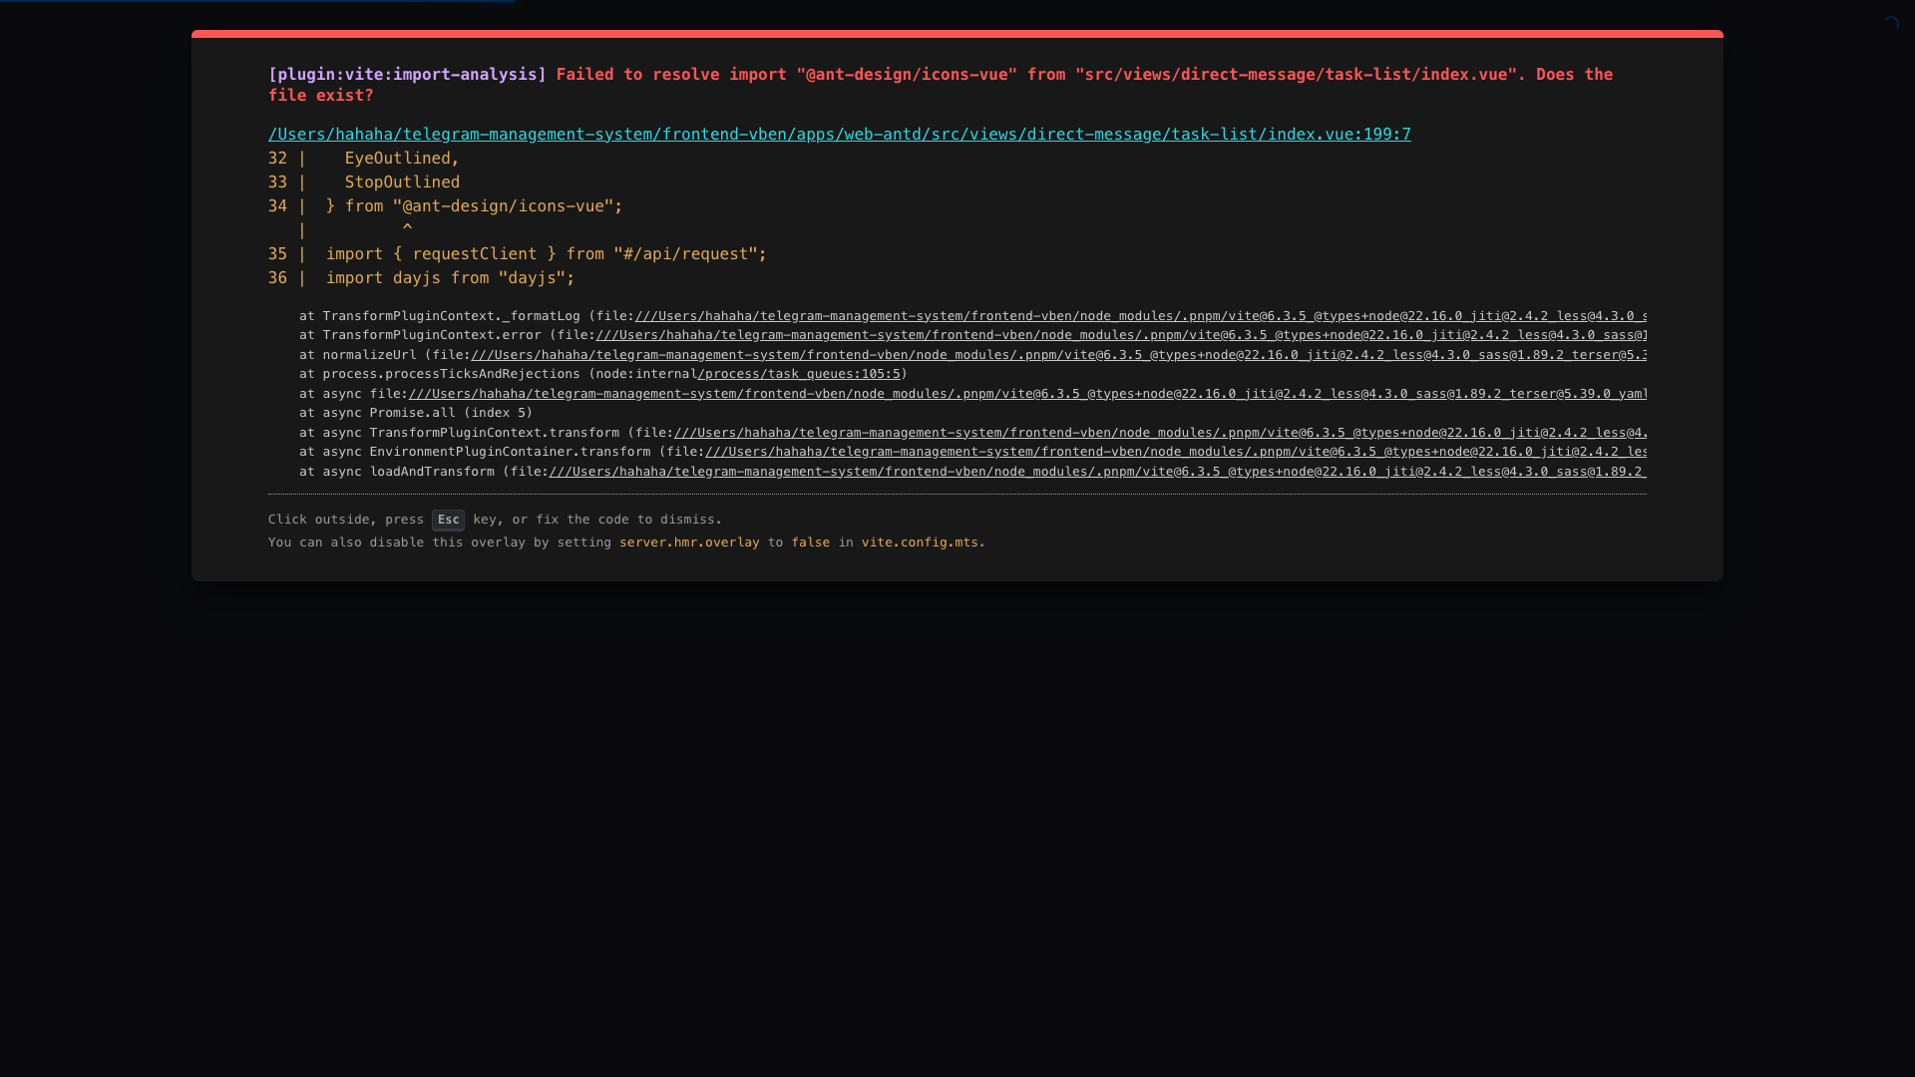
Task: Click code line 34 importing @ant-design/icons-vue
Action: [474, 206]
